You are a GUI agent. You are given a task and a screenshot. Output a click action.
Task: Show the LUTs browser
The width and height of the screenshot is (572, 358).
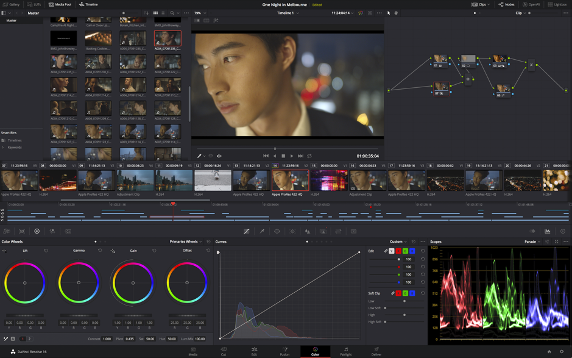tap(35, 4)
